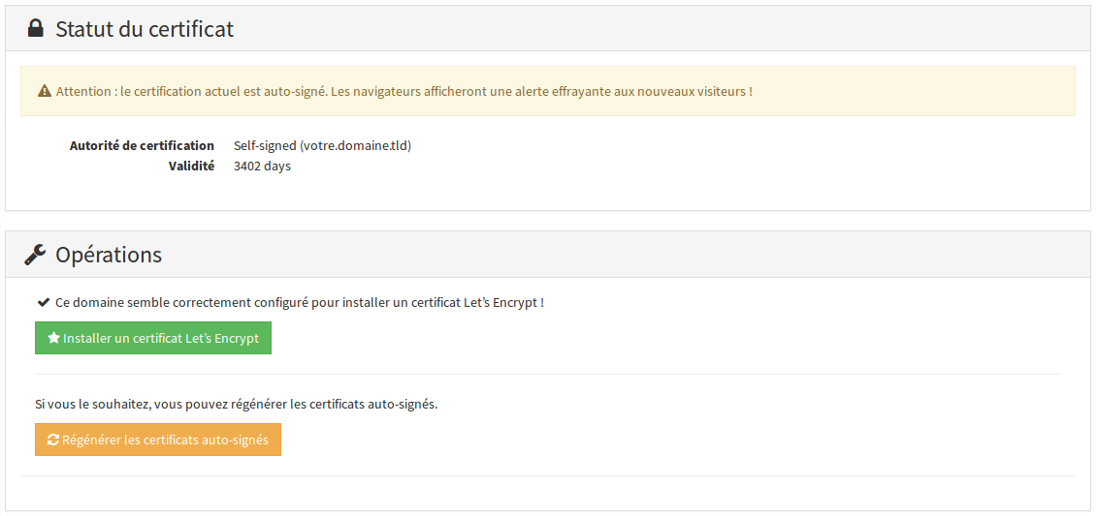Install a Let's Encrypt certificate
Screen dimensions: 1097x516
[153, 339]
